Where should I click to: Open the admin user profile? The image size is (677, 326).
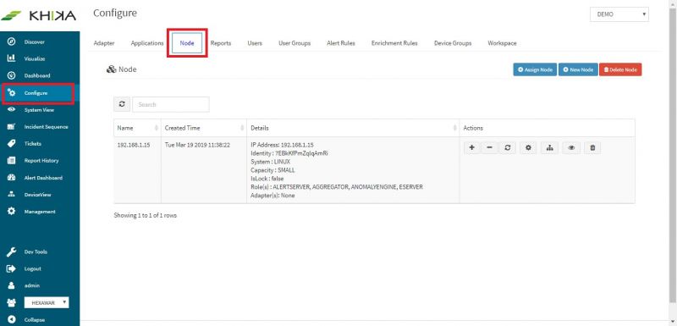point(32,285)
